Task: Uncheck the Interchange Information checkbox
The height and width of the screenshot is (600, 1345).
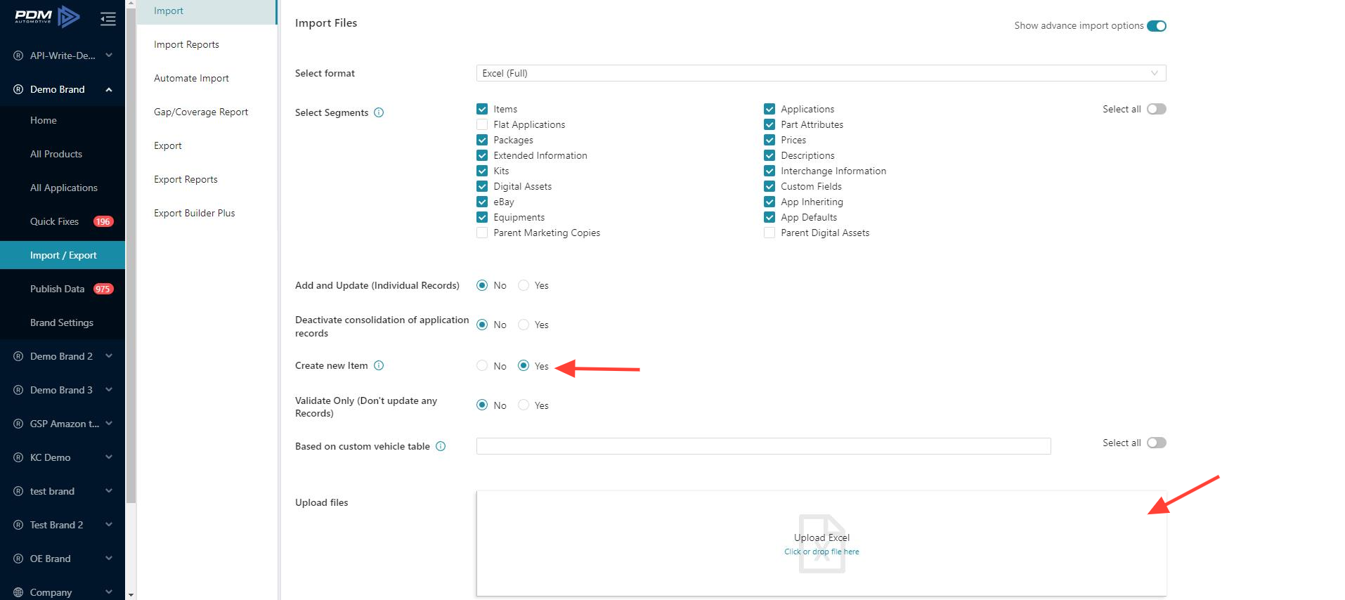Action: coord(769,171)
